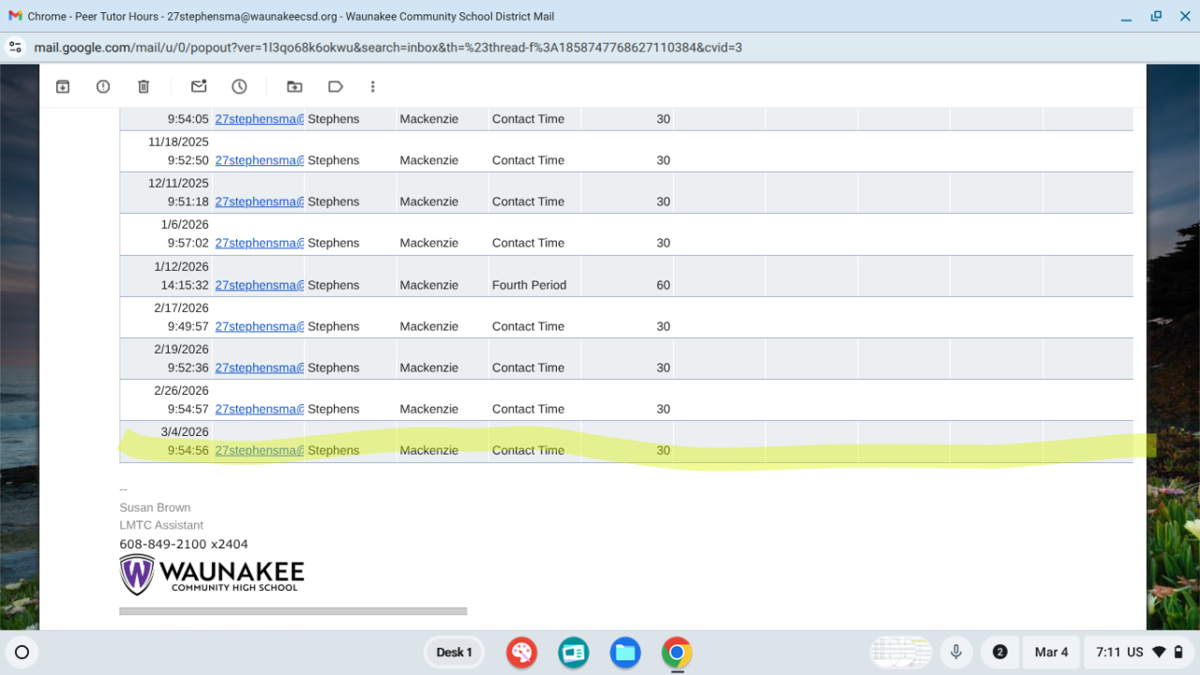Launch the paint palette app on shelf
Viewport: 1200px width, 675px height.
point(521,652)
